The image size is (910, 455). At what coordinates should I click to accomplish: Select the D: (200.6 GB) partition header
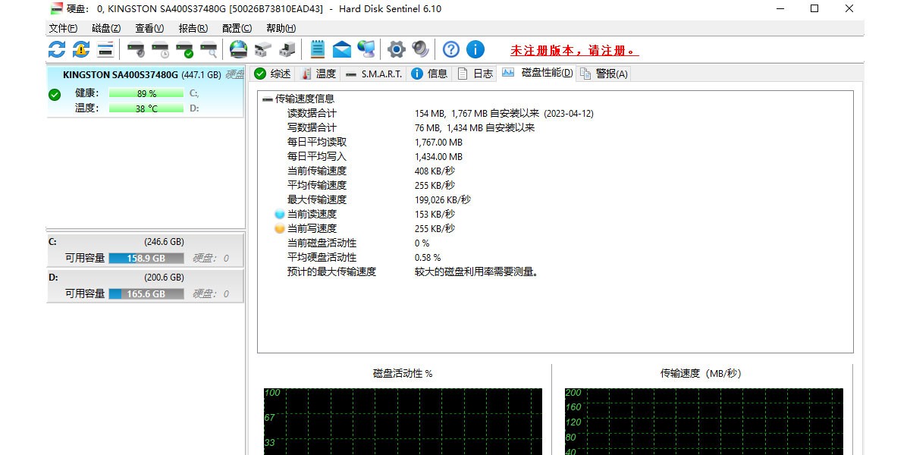(x=146, y=278)
